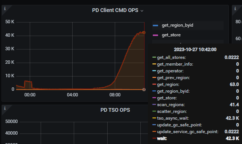Toggle the get_region_byid legend series
This screenshot has width=242, height=144.
pyautogui.click(x=178, y=25)
